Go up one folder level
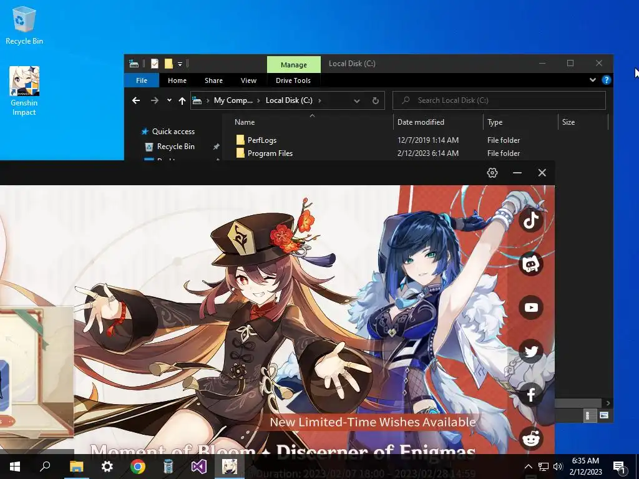 click(x=182, y=100)
